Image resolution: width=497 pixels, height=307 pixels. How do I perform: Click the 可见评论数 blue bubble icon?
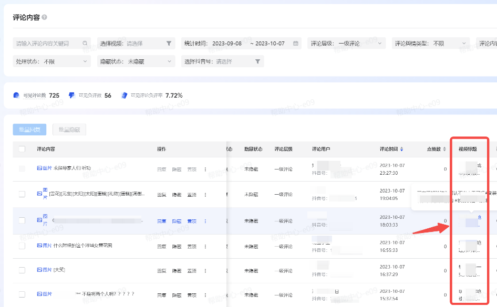(16, 96)
